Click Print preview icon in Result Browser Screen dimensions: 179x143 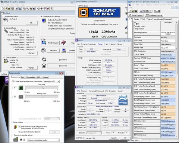click(156, 11)
